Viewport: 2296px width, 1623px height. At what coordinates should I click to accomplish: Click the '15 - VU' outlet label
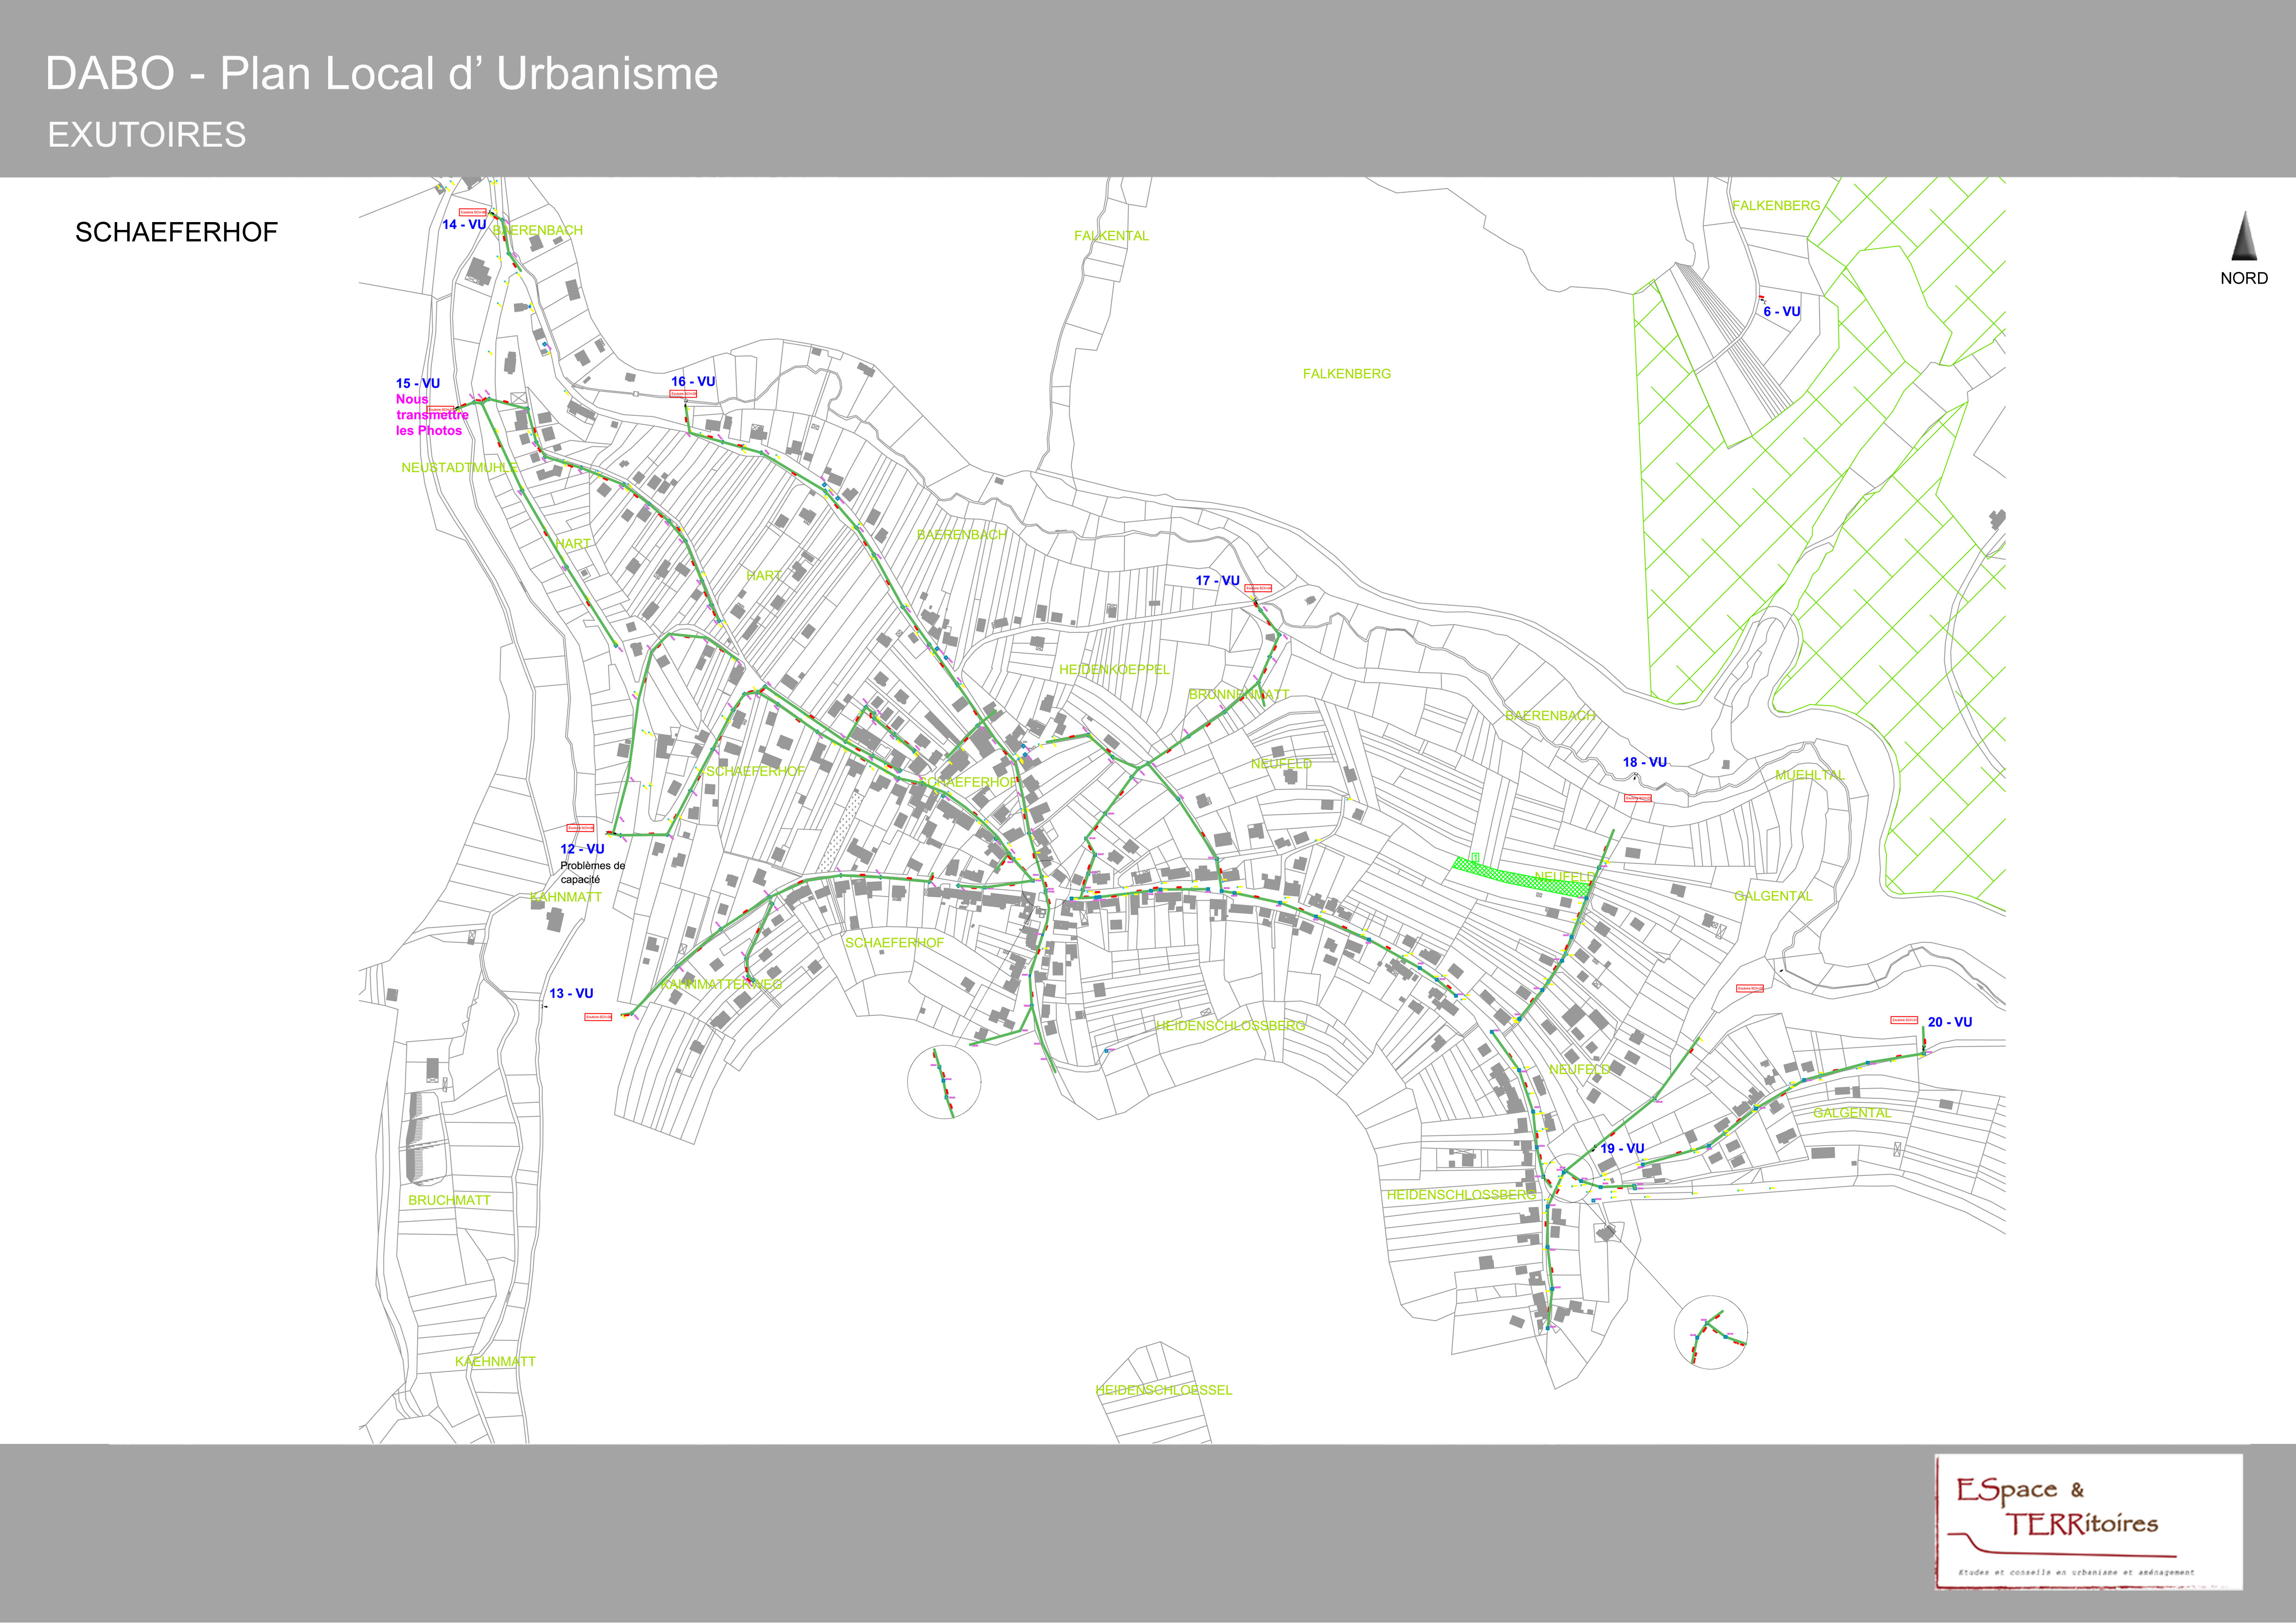pyautogui.click(x=417, y=383)
